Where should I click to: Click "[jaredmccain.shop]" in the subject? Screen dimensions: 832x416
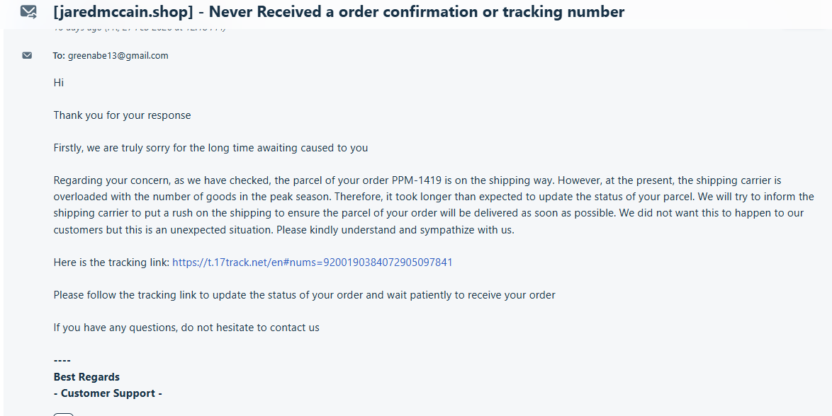[x=123, y=11]
